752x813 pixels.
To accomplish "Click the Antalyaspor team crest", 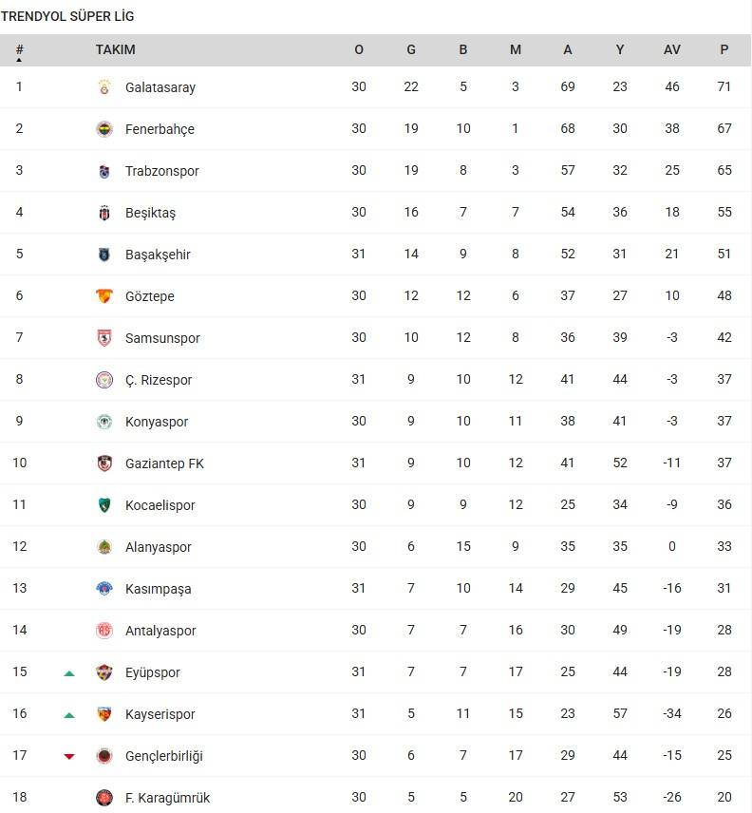I will tap(104, 631).
